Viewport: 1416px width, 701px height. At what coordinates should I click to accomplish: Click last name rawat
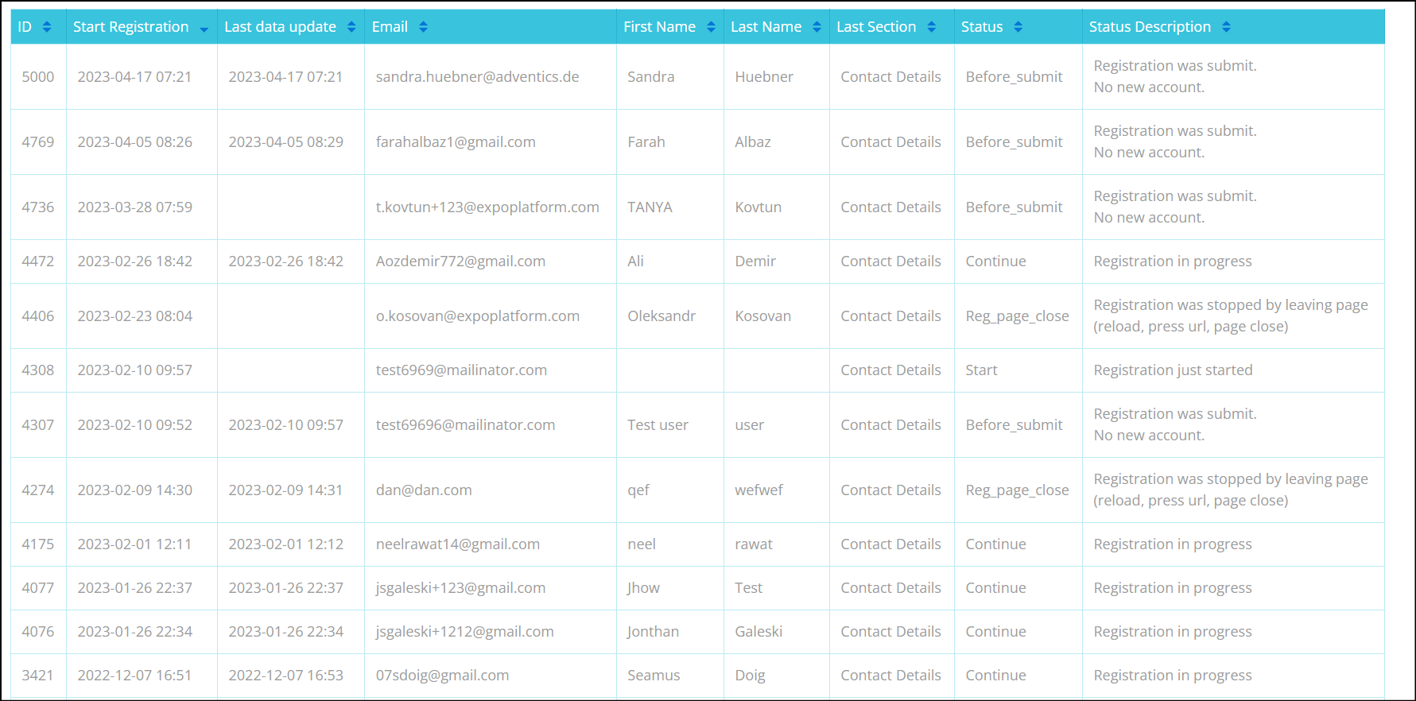point(754,544)
